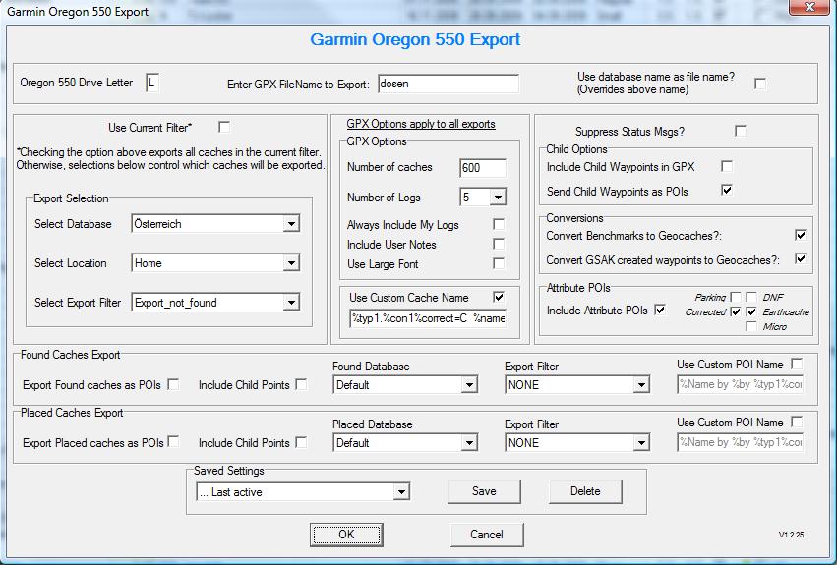This screenshot has width=837, height=565.
Task: Uncheck the Earthcache attribute checkbox
Action: coord(751,311)
